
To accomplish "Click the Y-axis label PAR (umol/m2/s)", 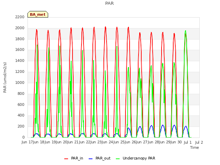I will (x=5, y=77).
